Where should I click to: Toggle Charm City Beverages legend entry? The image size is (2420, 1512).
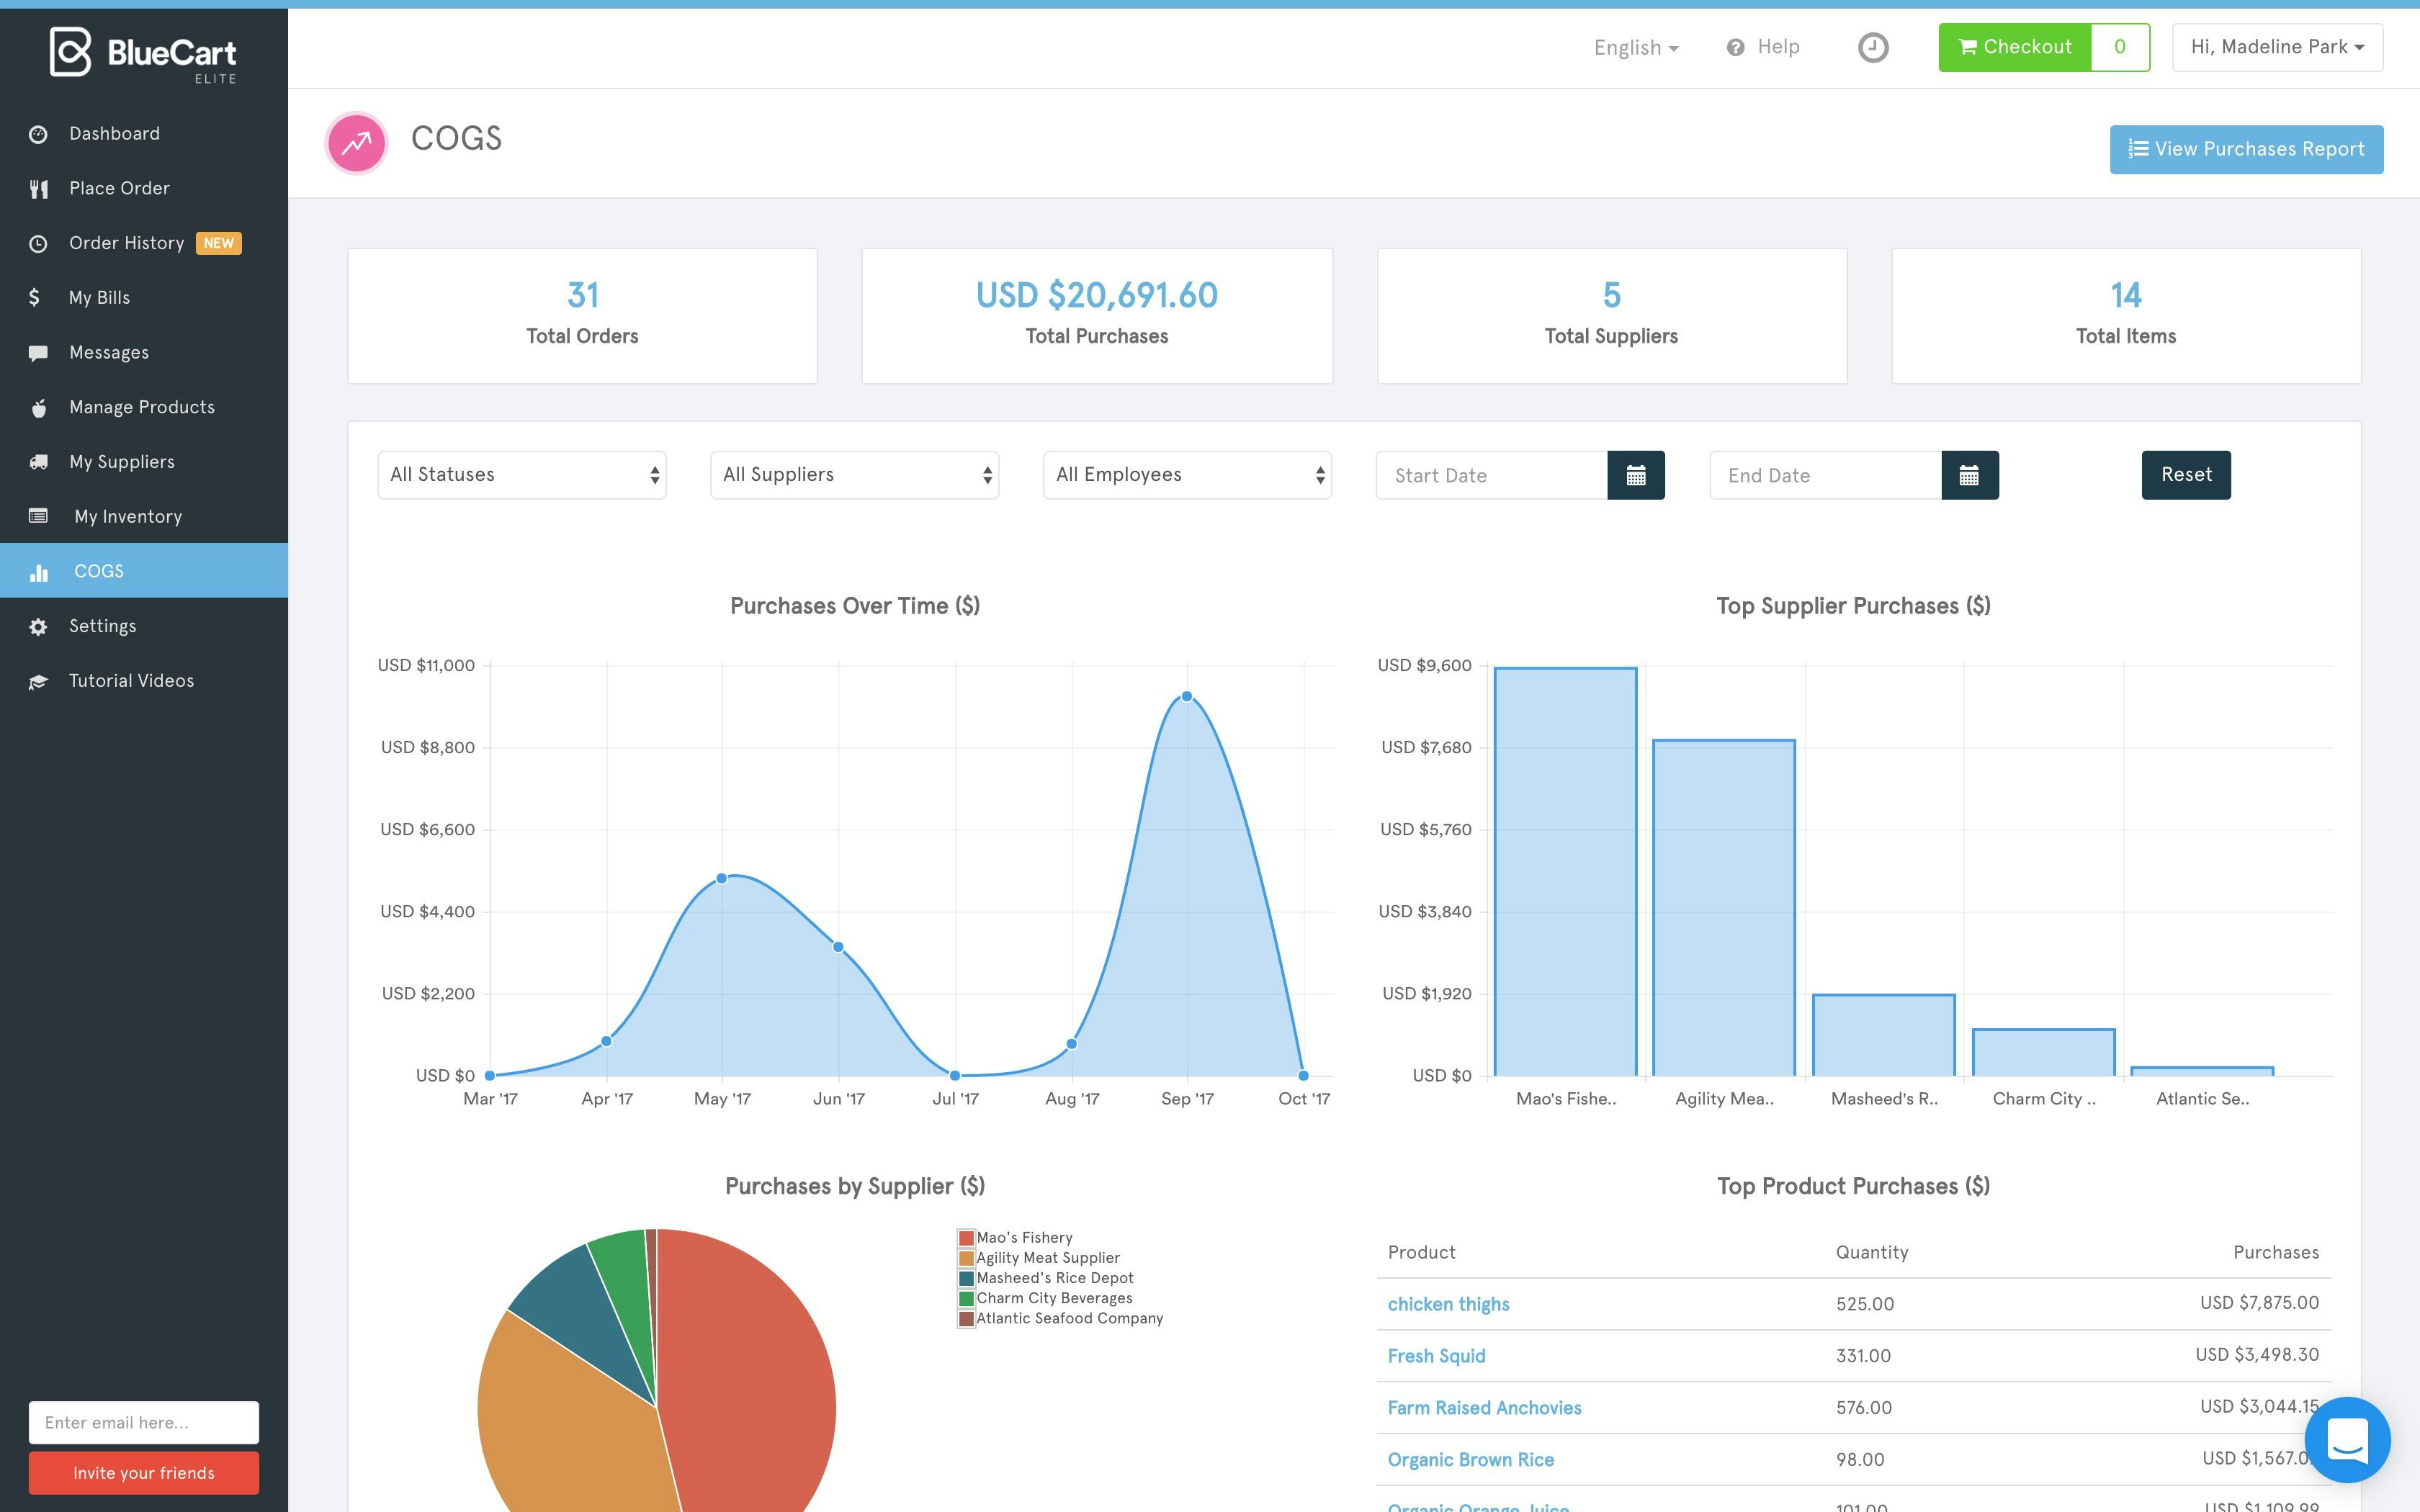[1053, 1298]
